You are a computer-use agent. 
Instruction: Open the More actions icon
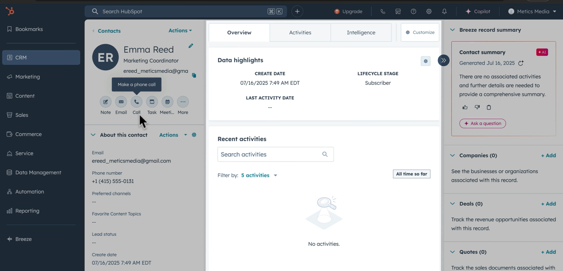[x=183, y=102]
